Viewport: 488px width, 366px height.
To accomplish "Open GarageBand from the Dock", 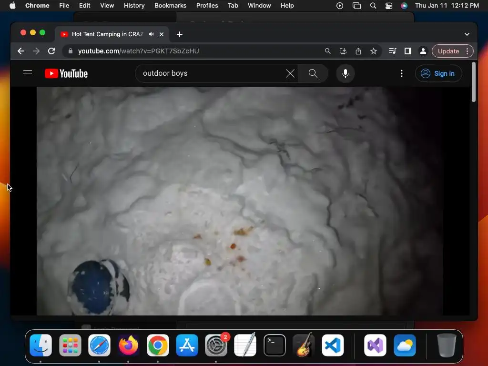I will click(x=304, y=345).
